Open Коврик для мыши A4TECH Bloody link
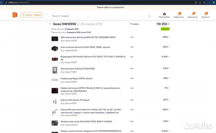The height and width of the screenshot is (133, 216). pyautogui.click(x=90, y=89)
